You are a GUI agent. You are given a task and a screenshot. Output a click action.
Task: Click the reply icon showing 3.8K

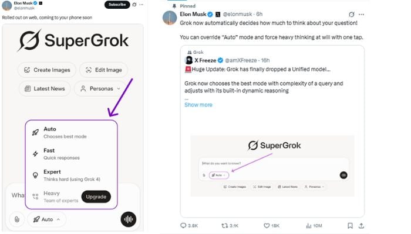[x=184, y=225]
